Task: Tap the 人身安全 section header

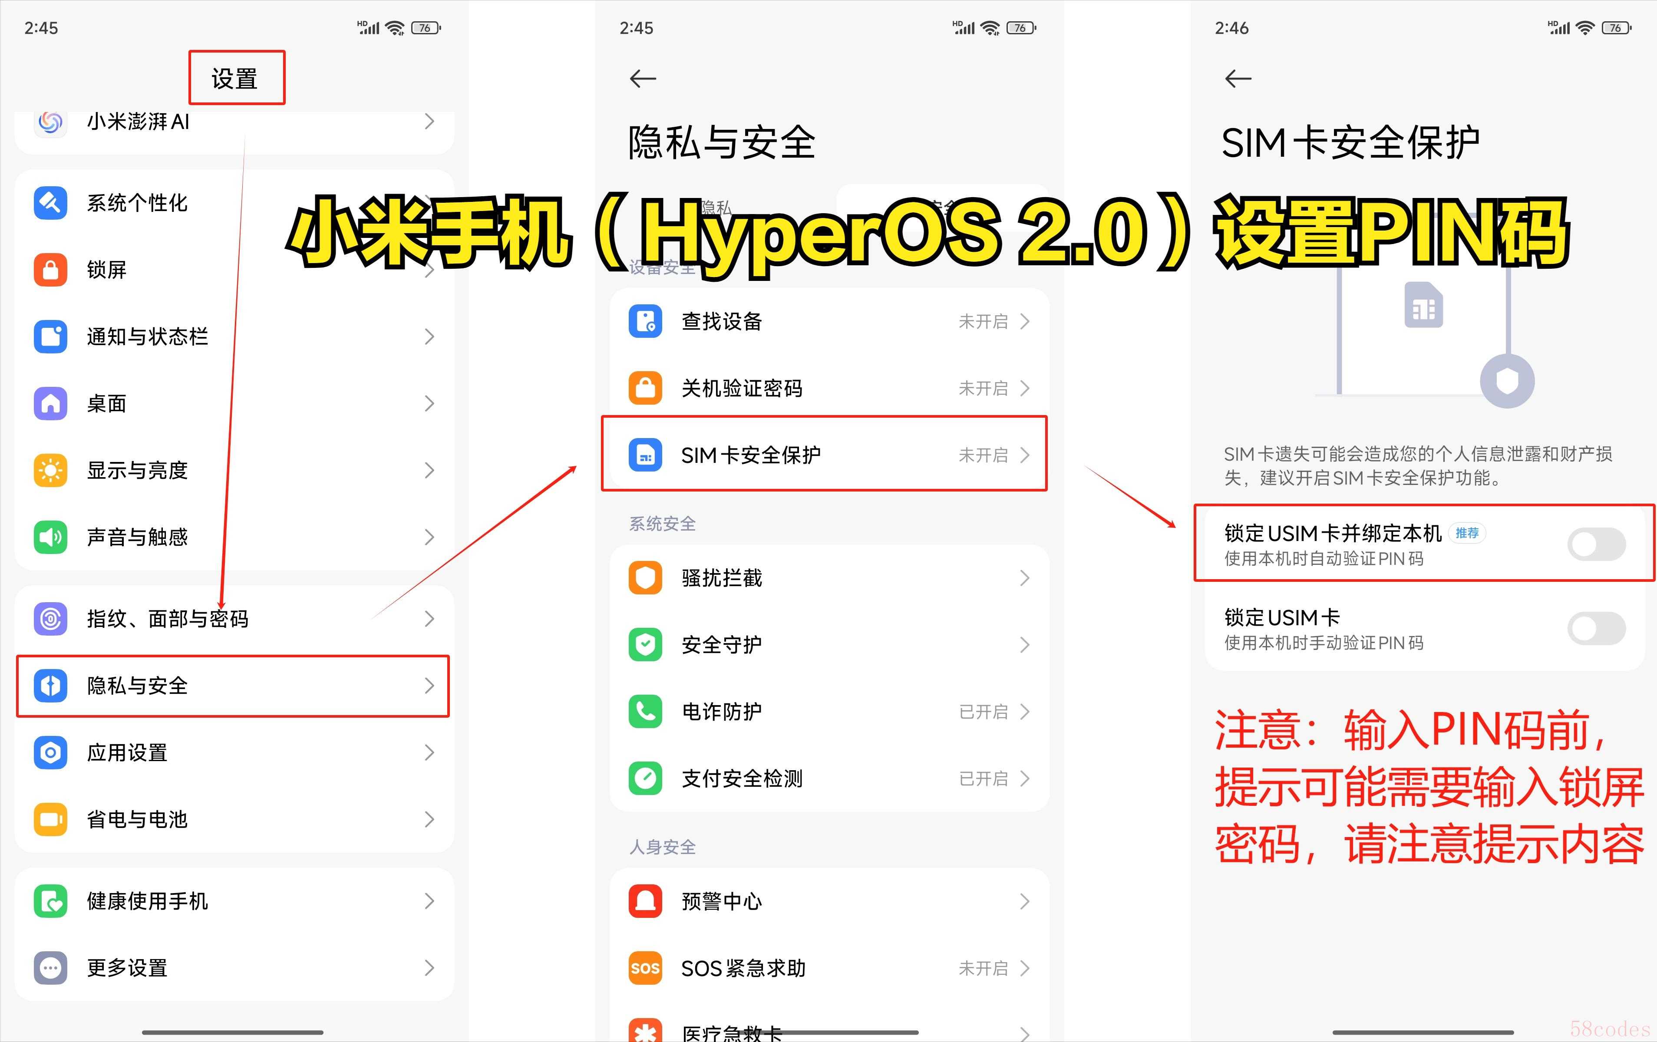Action: coord(662,847)
